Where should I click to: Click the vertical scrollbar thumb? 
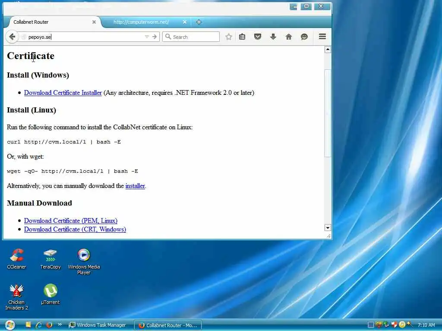pos(328,113)
